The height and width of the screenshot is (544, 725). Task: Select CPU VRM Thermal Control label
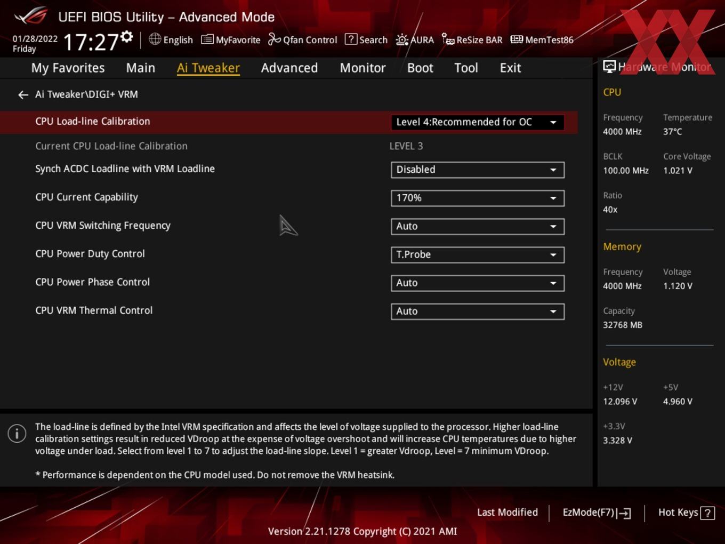click(x=94, y=310)
